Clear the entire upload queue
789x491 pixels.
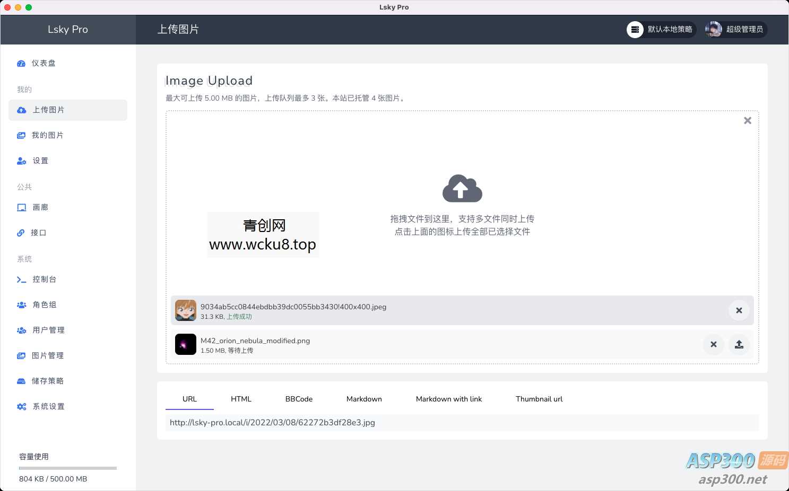[x=748, y=120]
